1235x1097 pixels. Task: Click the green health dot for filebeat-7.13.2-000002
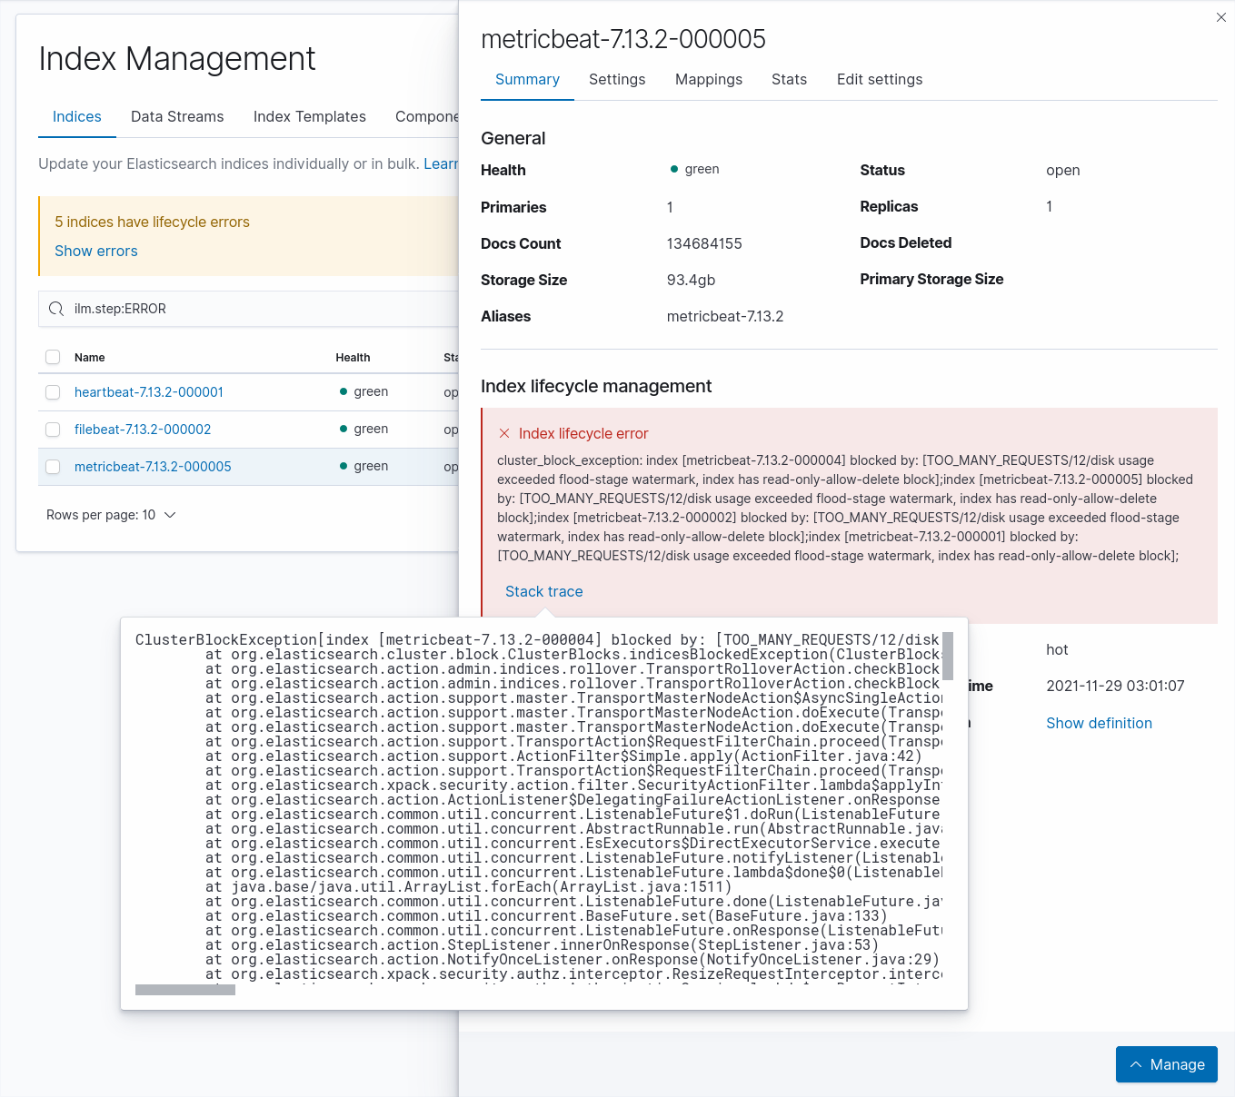[x=342, y=429]
